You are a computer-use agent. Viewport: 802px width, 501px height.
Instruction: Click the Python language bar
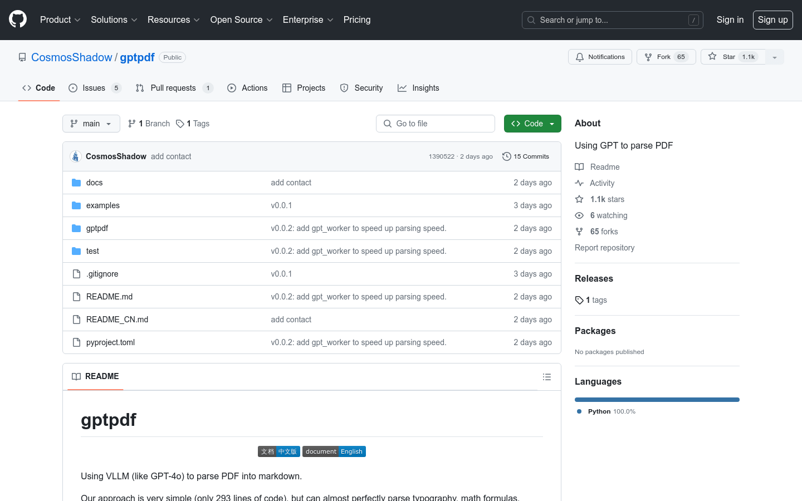tap(657, 400)
